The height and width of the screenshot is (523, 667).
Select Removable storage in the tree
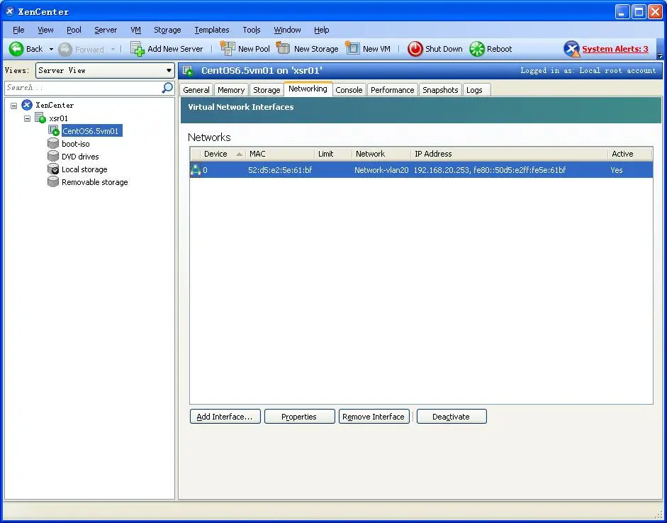tap(94, 182)
